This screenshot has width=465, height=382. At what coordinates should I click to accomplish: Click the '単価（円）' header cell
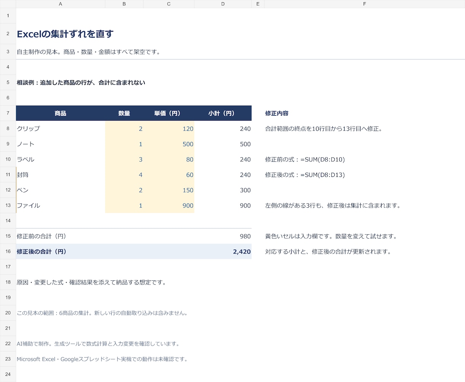tap(169, 113)
